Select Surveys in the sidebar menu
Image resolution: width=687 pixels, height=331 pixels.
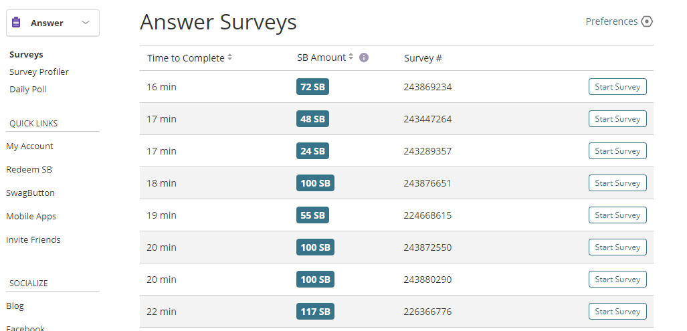pyautogui.click(x=26, y=55)
